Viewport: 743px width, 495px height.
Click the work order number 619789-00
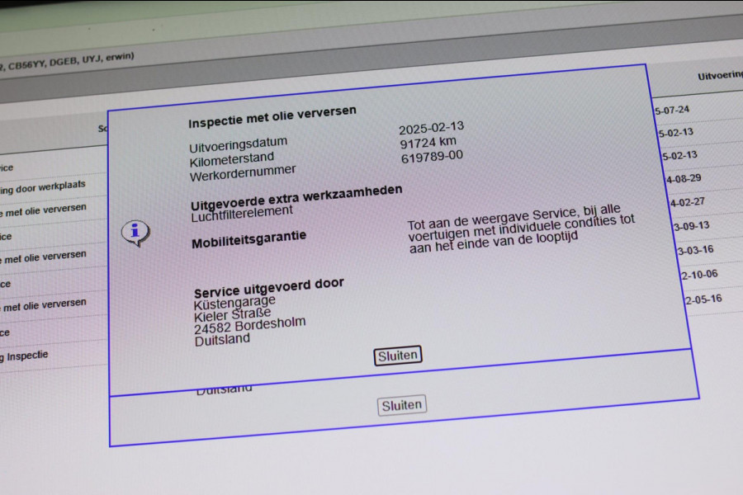(432, 156)
